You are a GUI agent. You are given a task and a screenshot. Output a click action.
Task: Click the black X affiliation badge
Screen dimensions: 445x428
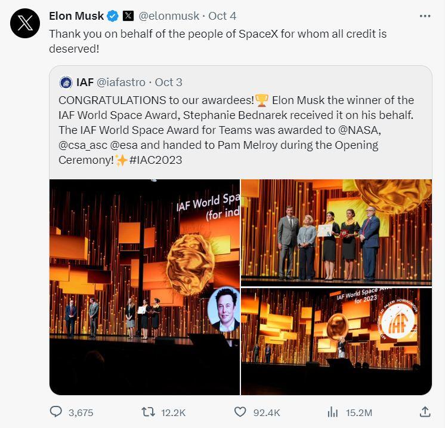tap(128, 16)
